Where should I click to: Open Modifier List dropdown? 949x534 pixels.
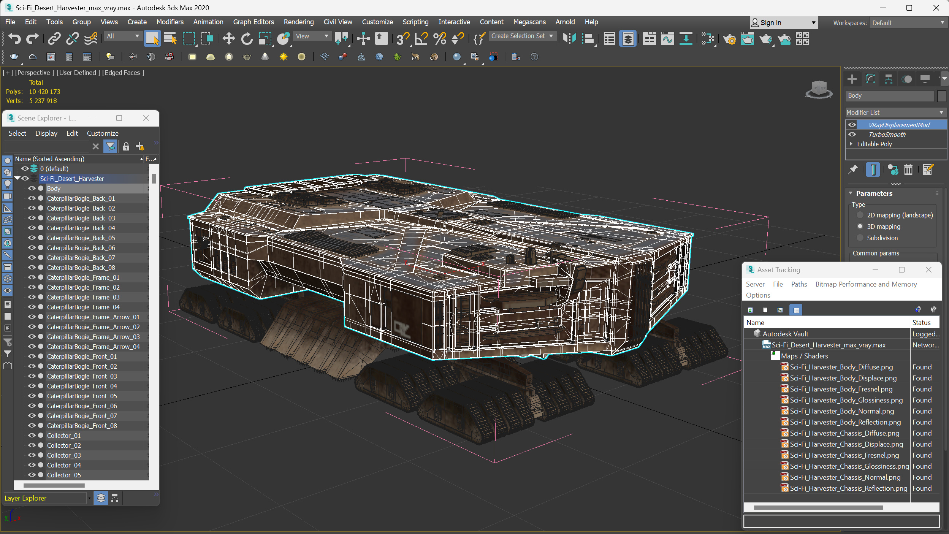point(896,113)
